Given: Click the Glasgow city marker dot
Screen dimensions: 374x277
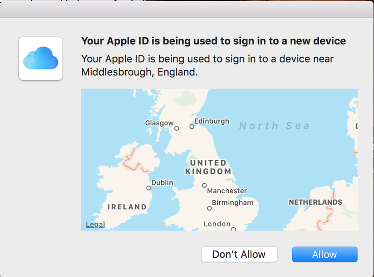Looking at the screenshot, I should pyautogui.click(x=177, y=128).
